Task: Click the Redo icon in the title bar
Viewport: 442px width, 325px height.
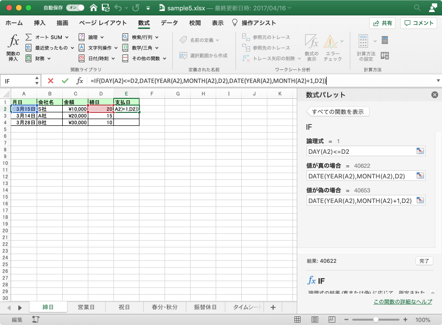Action: (136, 8)
